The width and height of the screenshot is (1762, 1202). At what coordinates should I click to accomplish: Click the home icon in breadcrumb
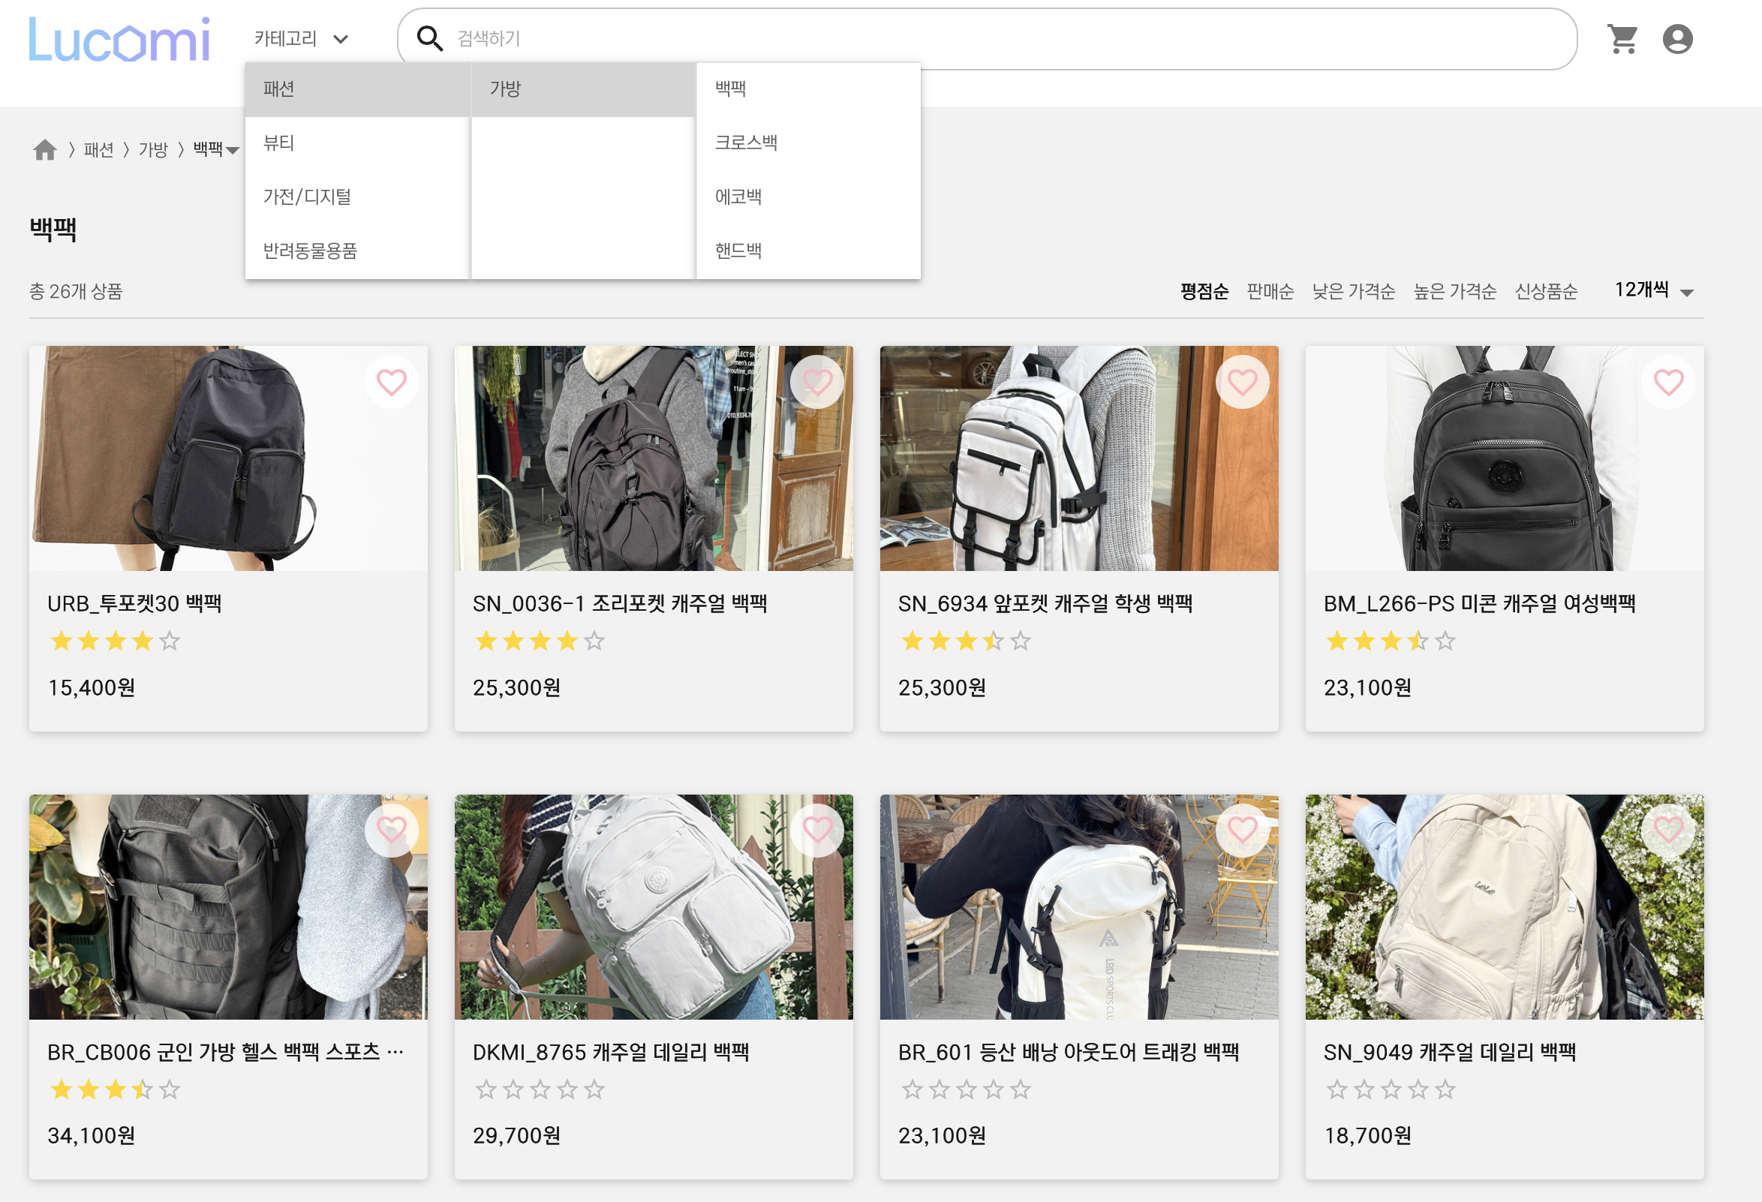pyautogui.click(x=45, y=149)
